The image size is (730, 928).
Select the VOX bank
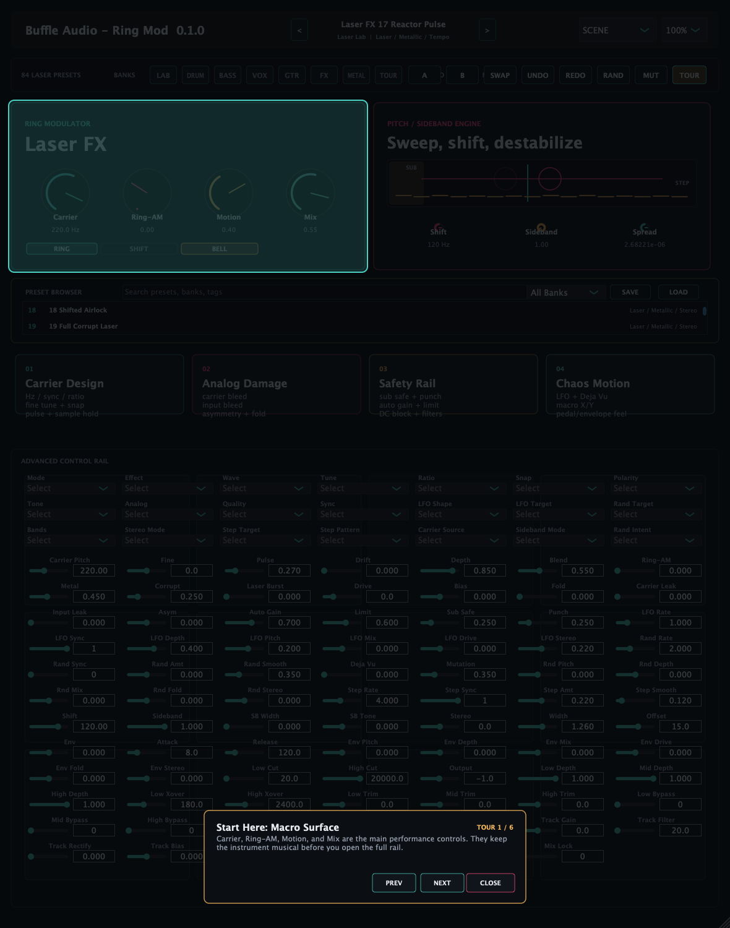pos(260,75)
